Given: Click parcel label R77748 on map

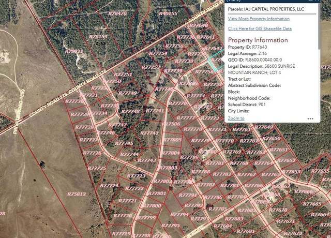Looking at the screenshot, I should coord(130,111).
